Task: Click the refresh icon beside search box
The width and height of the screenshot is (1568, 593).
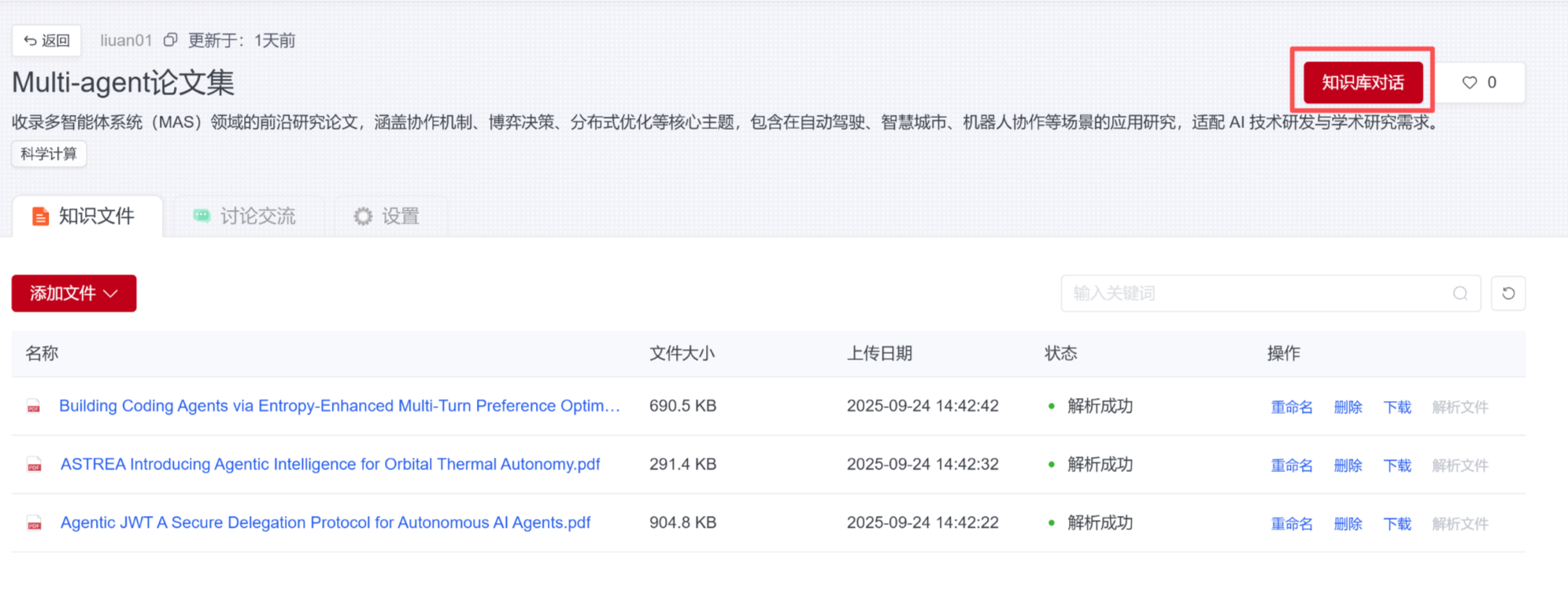Action: [x=1508, y=293]
